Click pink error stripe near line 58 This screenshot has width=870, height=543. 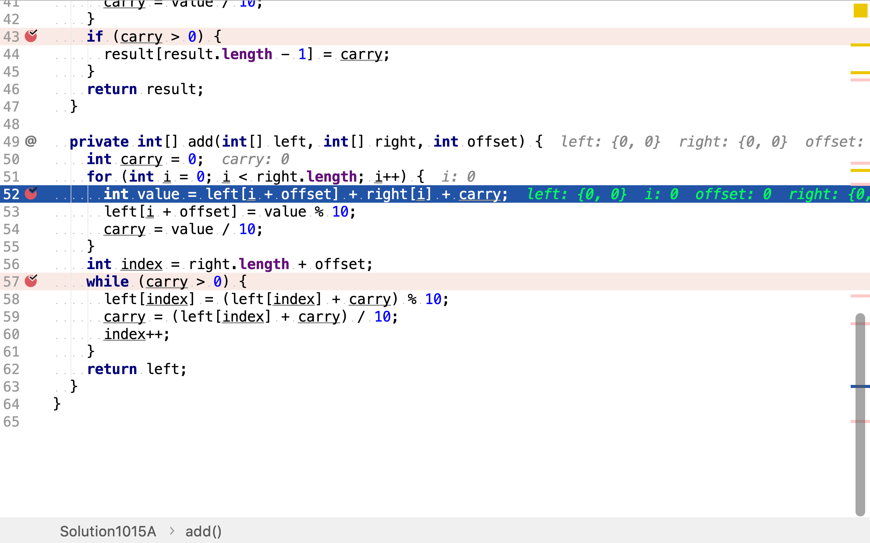click(x=860, y=296)
